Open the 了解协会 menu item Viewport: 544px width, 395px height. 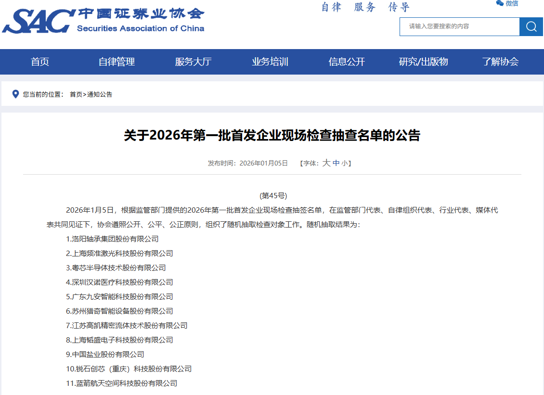pos(500,62)
